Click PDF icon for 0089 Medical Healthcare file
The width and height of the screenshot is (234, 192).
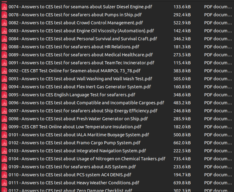point(4,55)
